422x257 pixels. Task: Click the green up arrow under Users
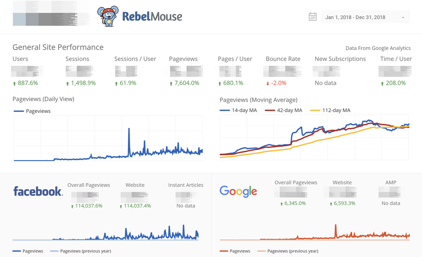(x=15, y=84)
